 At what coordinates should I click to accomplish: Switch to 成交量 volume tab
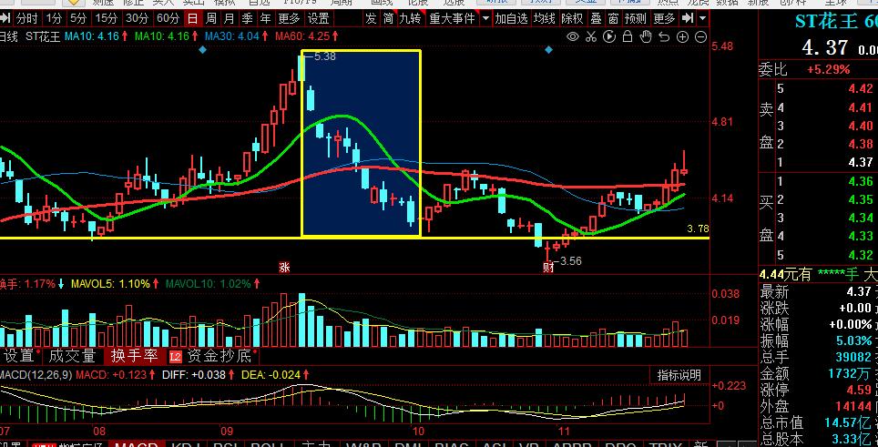point(72,355)
